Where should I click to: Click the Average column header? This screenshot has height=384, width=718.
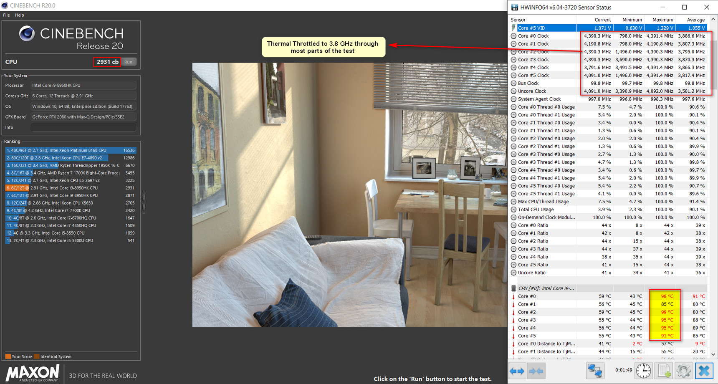pos(691,20)
